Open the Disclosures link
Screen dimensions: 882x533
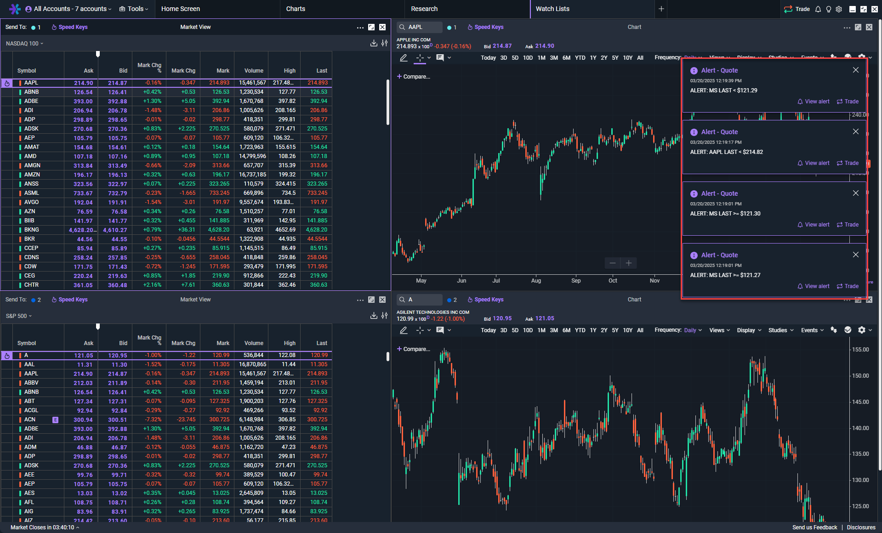click(x=861, y=527)
